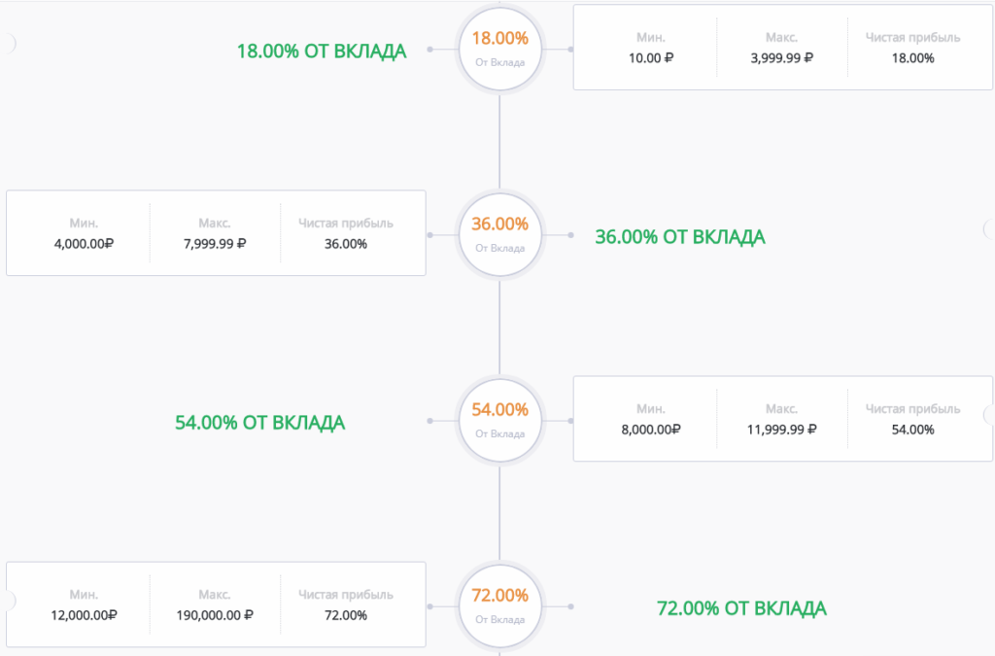Click the green 36.00% ОТ ВКЛАДА heading
This screenshot has width=995, height=656.
pos(679,236)
